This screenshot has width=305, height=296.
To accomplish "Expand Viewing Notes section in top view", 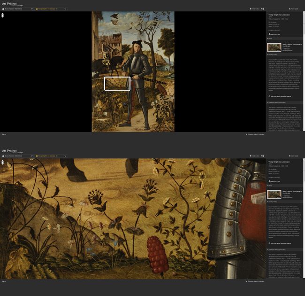I will tap(284, 55).
